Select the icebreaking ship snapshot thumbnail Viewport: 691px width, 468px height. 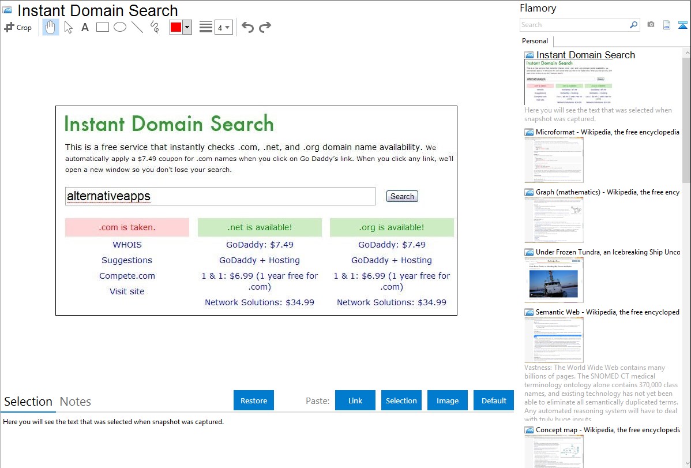(554, 280)
